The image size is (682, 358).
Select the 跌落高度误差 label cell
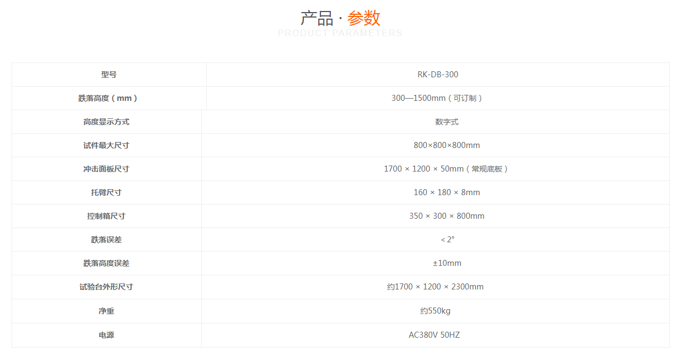point(106,263)
